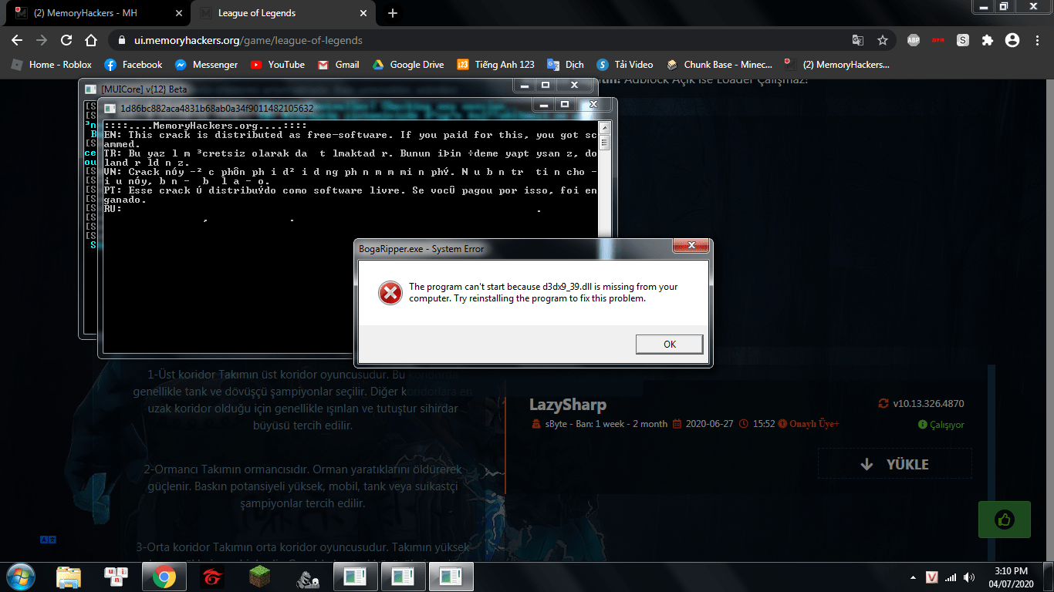Open the network signal tray icon
This screenshot has height=592, width=1054.
[951, 577]
